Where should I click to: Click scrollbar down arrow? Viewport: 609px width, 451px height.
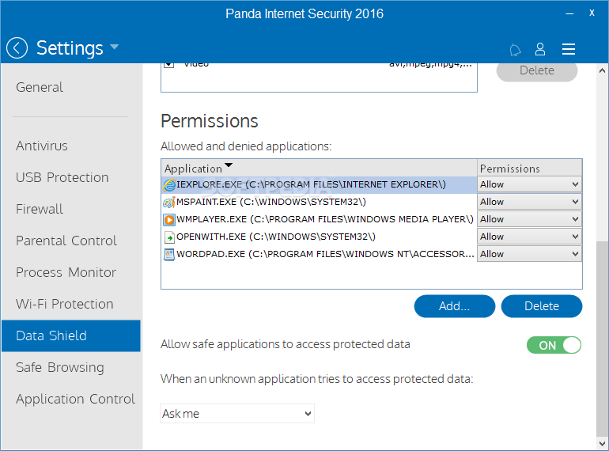602,443
